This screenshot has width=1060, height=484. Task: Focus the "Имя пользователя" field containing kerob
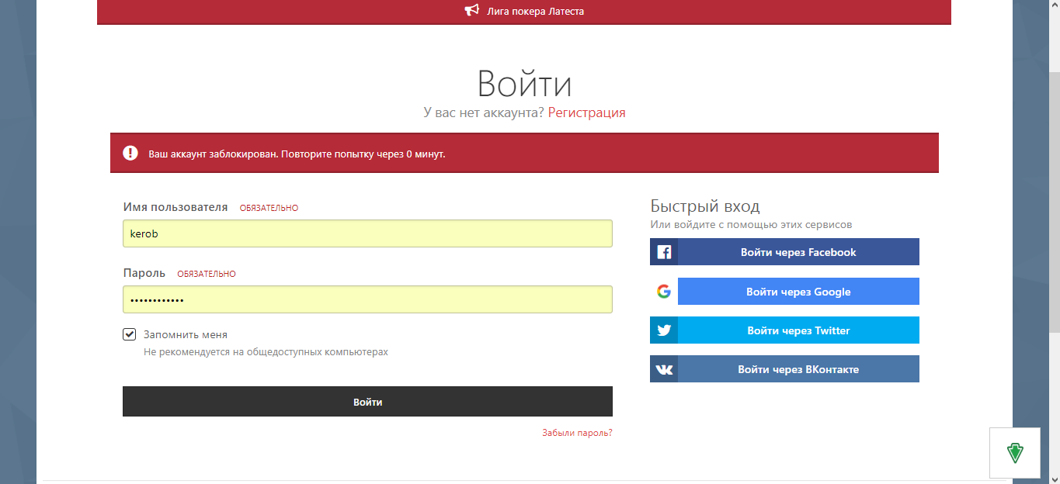tap(367, 233)
